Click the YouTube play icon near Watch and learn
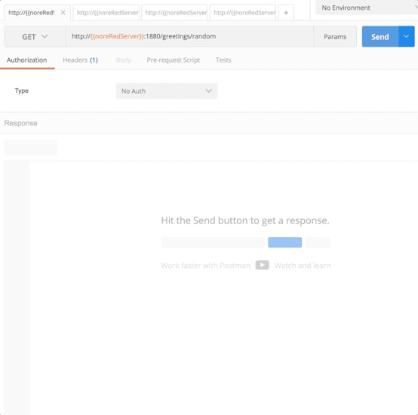The height and width of the screenshot is (415, 418). [262, 265]
